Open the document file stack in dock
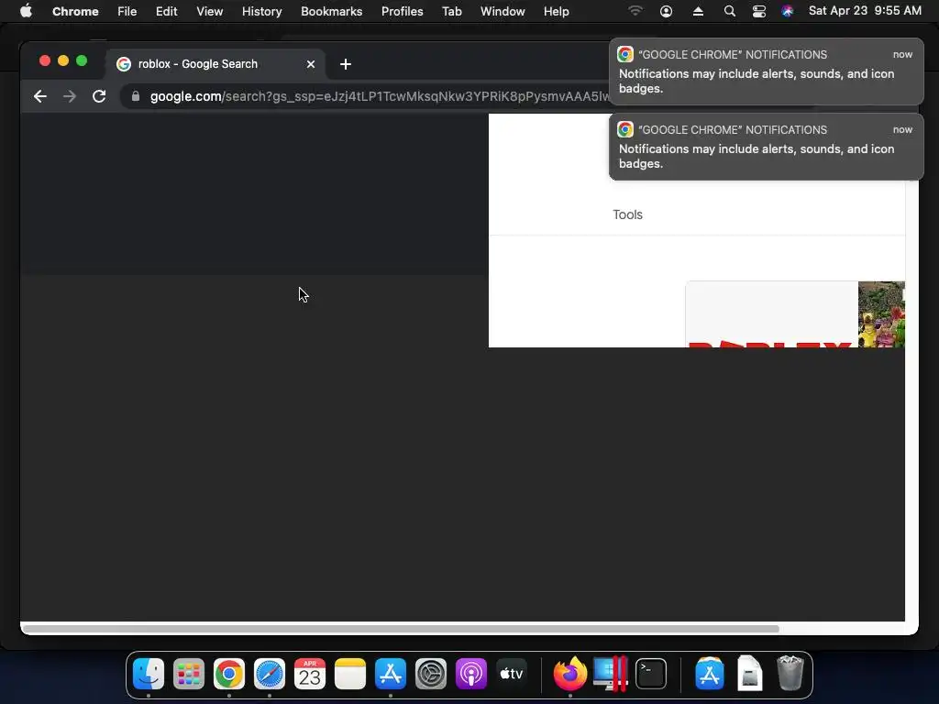The height and width of the screenshot is (704, 939). 749,674
